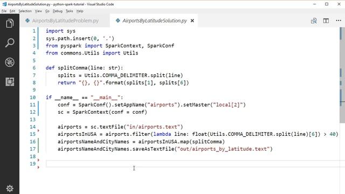Image resolution: width=345 pixels, height=194 pixels.
Task: Click the path "in/airports.text" on line 14
Action: click(x=153, y=127)
